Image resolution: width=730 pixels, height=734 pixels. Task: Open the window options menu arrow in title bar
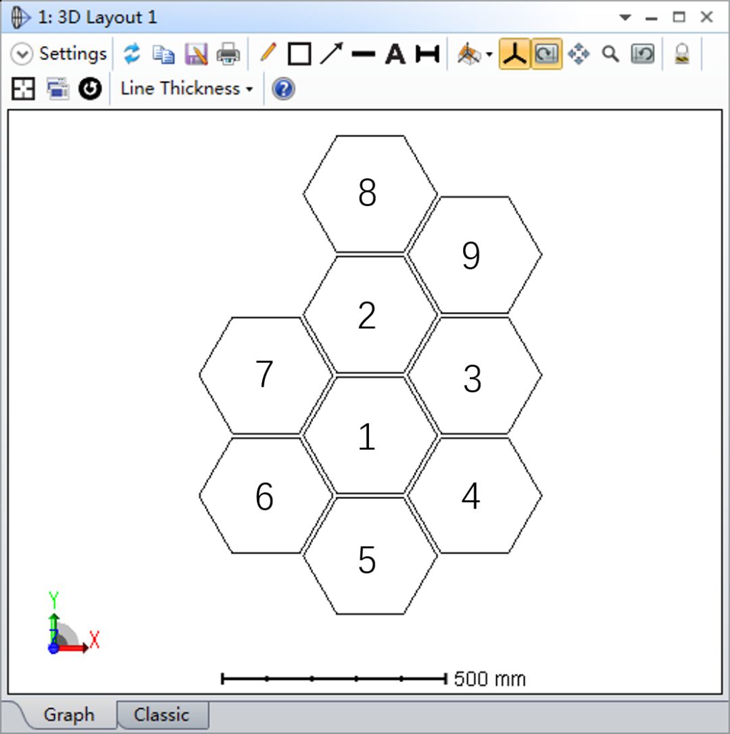[x=625, y=18]
